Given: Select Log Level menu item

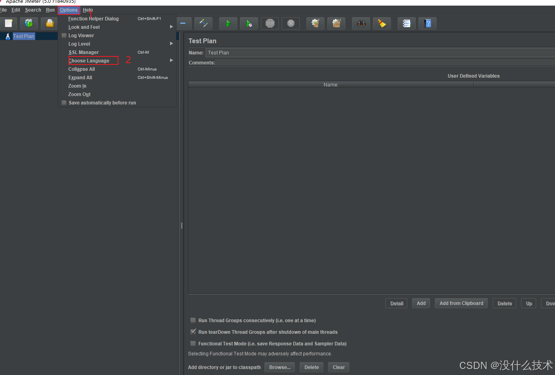Looking at the screenshot, I should point(117,44).
